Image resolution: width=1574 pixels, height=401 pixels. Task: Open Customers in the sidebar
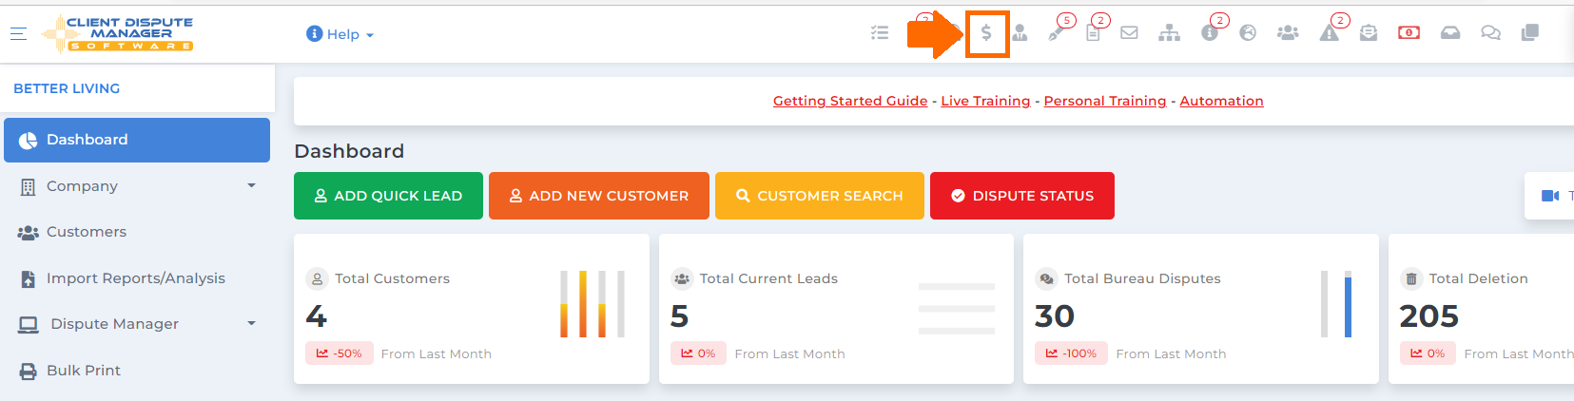(137, 232)
